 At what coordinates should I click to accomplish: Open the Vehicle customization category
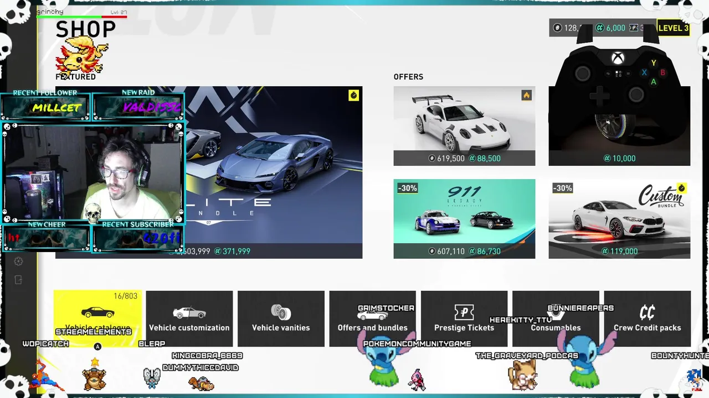tap(189, 318)
